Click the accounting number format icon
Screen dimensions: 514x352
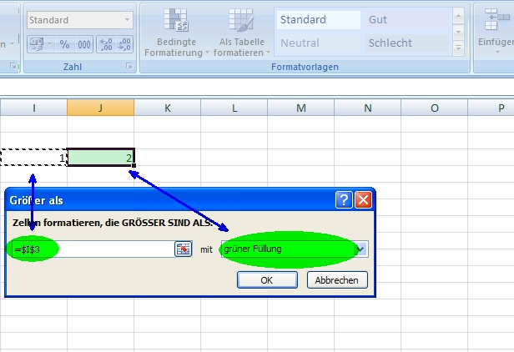37,44
